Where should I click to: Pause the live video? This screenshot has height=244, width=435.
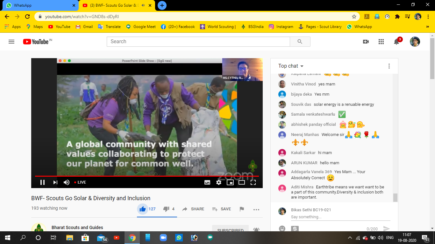(x=42, y=182)
